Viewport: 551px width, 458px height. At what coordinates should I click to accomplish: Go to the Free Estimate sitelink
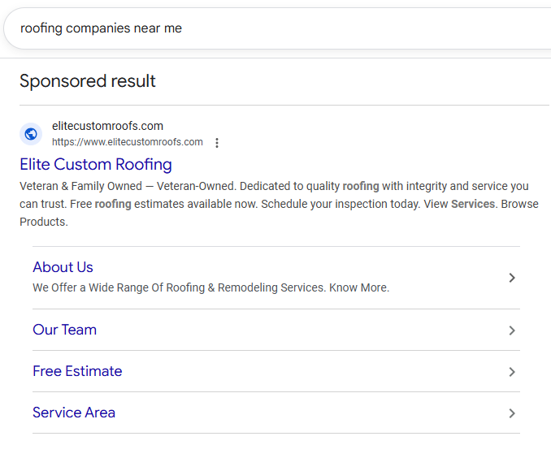(x=77, y=371)
